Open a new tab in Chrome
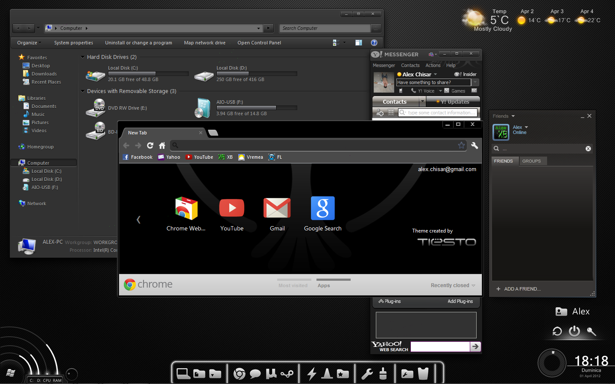This screenshot has width=615, height=384. point(213,133)
